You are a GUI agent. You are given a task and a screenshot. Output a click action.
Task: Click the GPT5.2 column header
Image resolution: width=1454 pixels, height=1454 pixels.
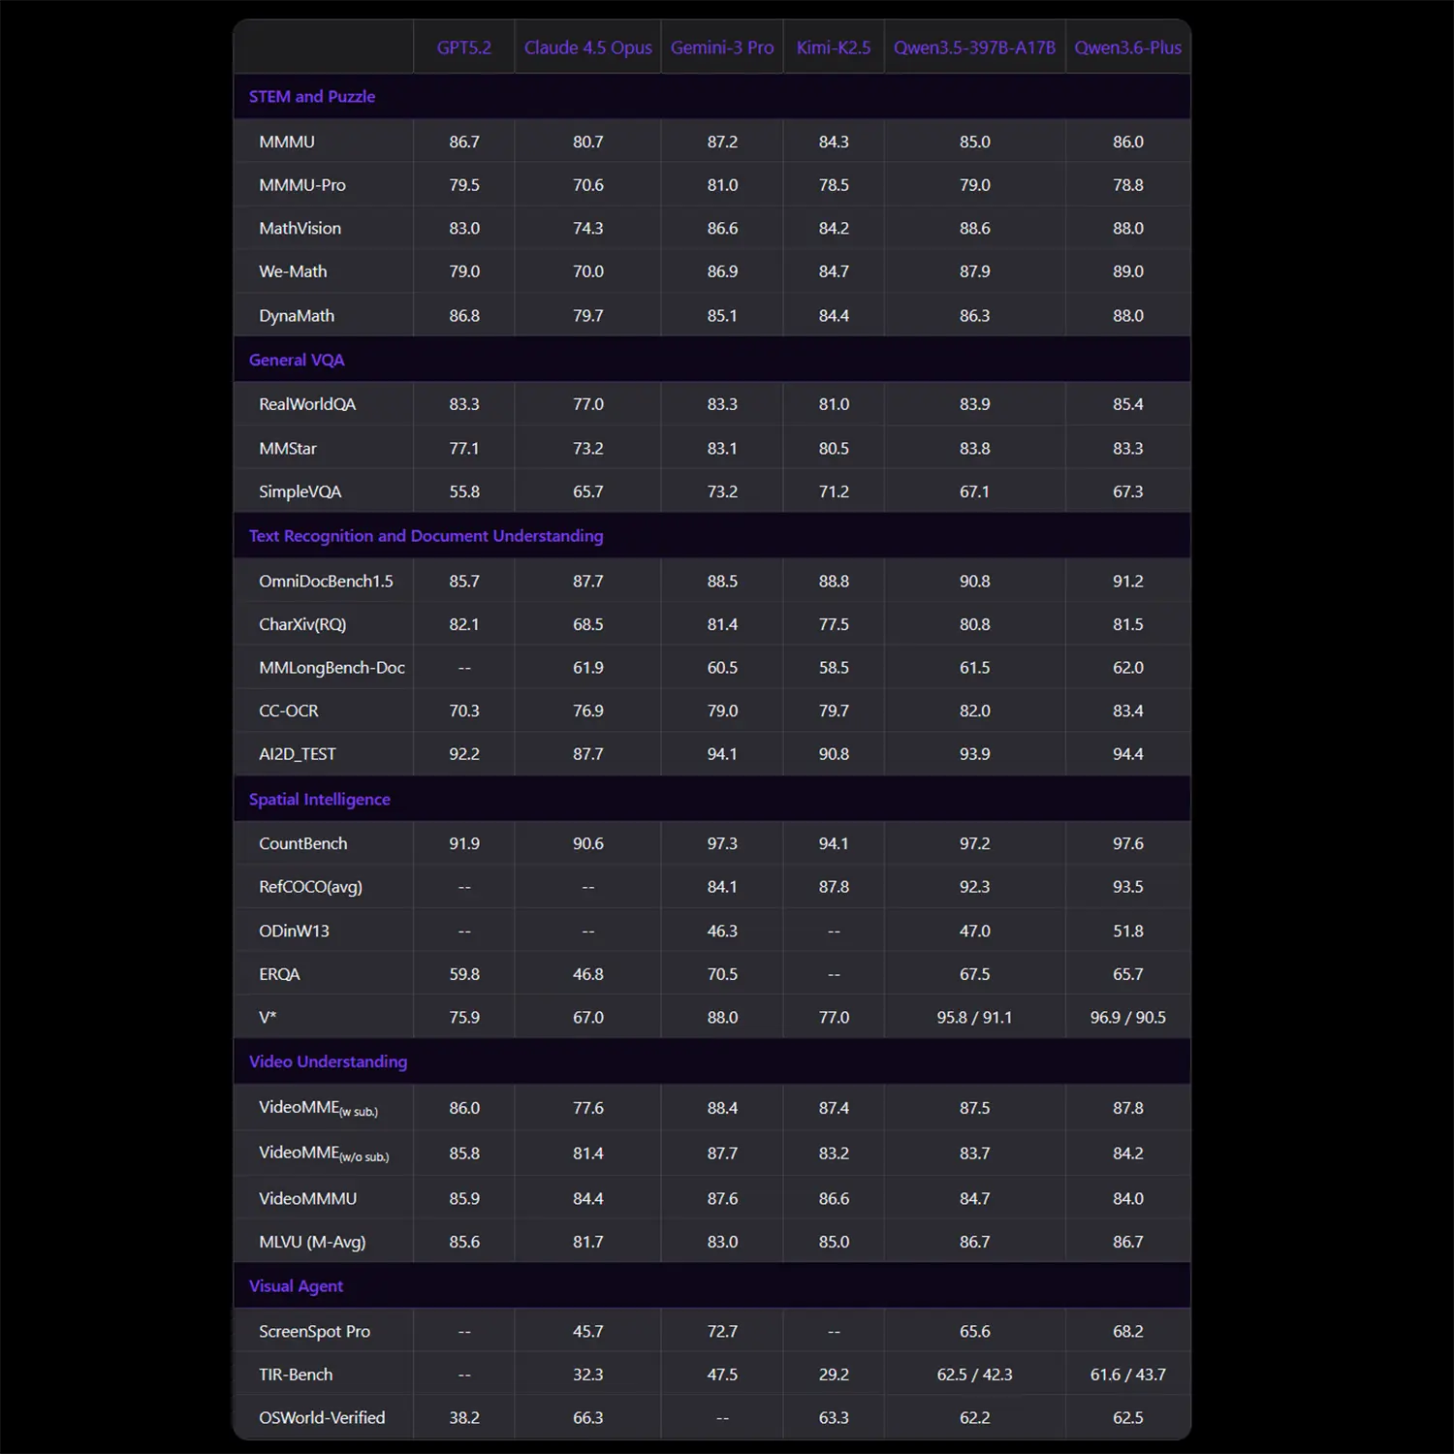463,47
